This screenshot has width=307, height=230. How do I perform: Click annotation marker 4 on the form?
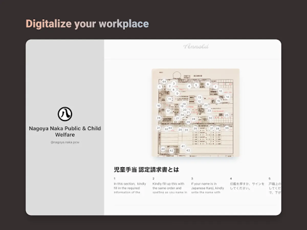tap(189, 86)
